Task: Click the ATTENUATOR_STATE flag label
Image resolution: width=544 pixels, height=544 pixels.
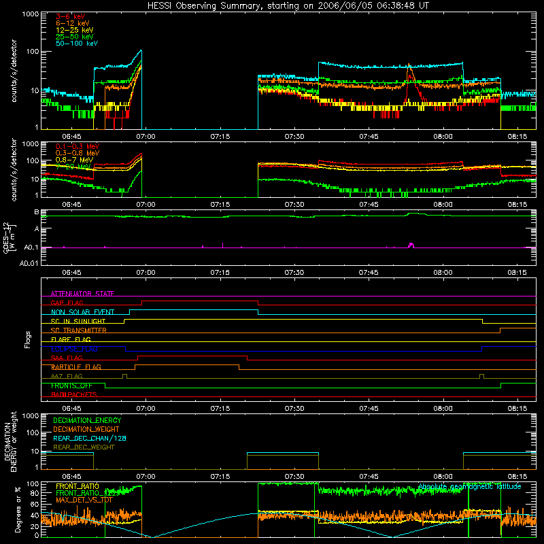Action: point(82,294)
